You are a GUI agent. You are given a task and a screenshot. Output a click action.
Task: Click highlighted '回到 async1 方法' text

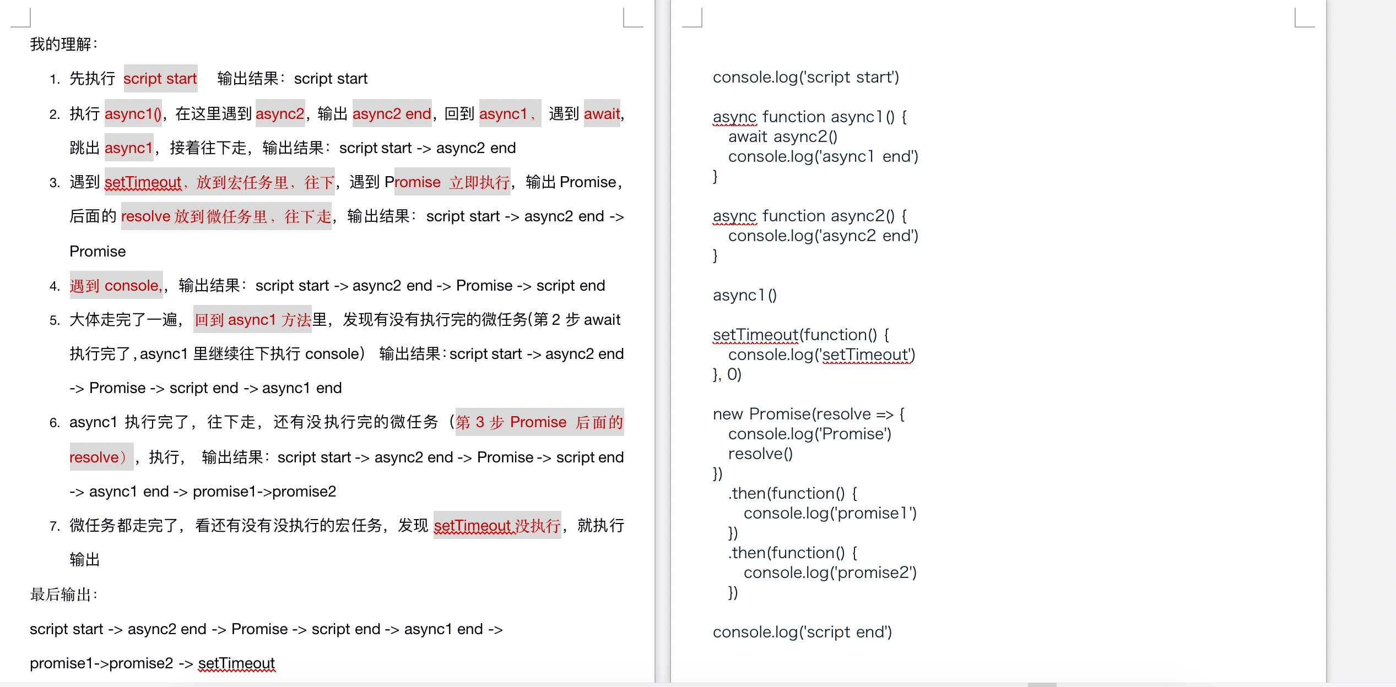point(252,320)
